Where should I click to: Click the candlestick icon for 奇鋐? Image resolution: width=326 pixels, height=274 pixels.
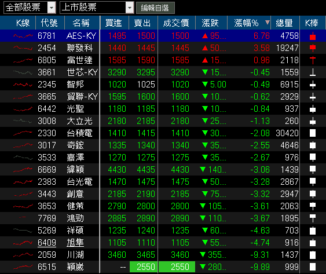tap(313, 145)
